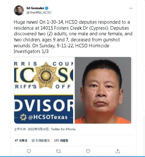View the 47 retweets list
This screenshot has height=157, width=145.
21,140
